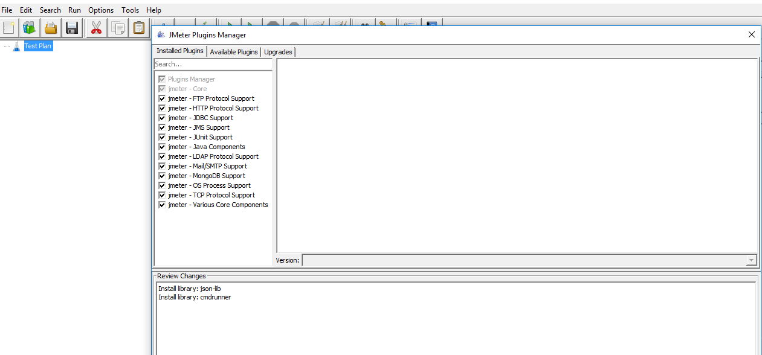Toggle the Plugins Manager checkbox
The width and height of the screenshot is (762, 355).
(x=162, y=79)
